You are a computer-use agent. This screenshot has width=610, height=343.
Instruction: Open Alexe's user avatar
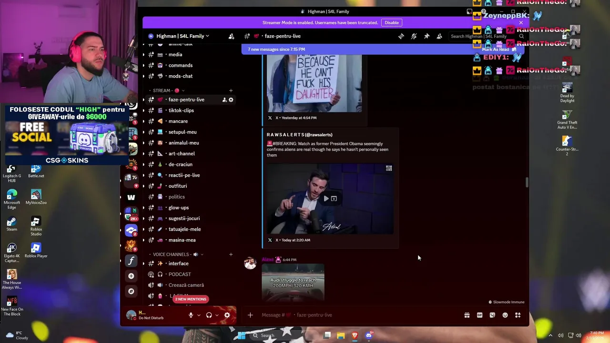coord(250,263)
